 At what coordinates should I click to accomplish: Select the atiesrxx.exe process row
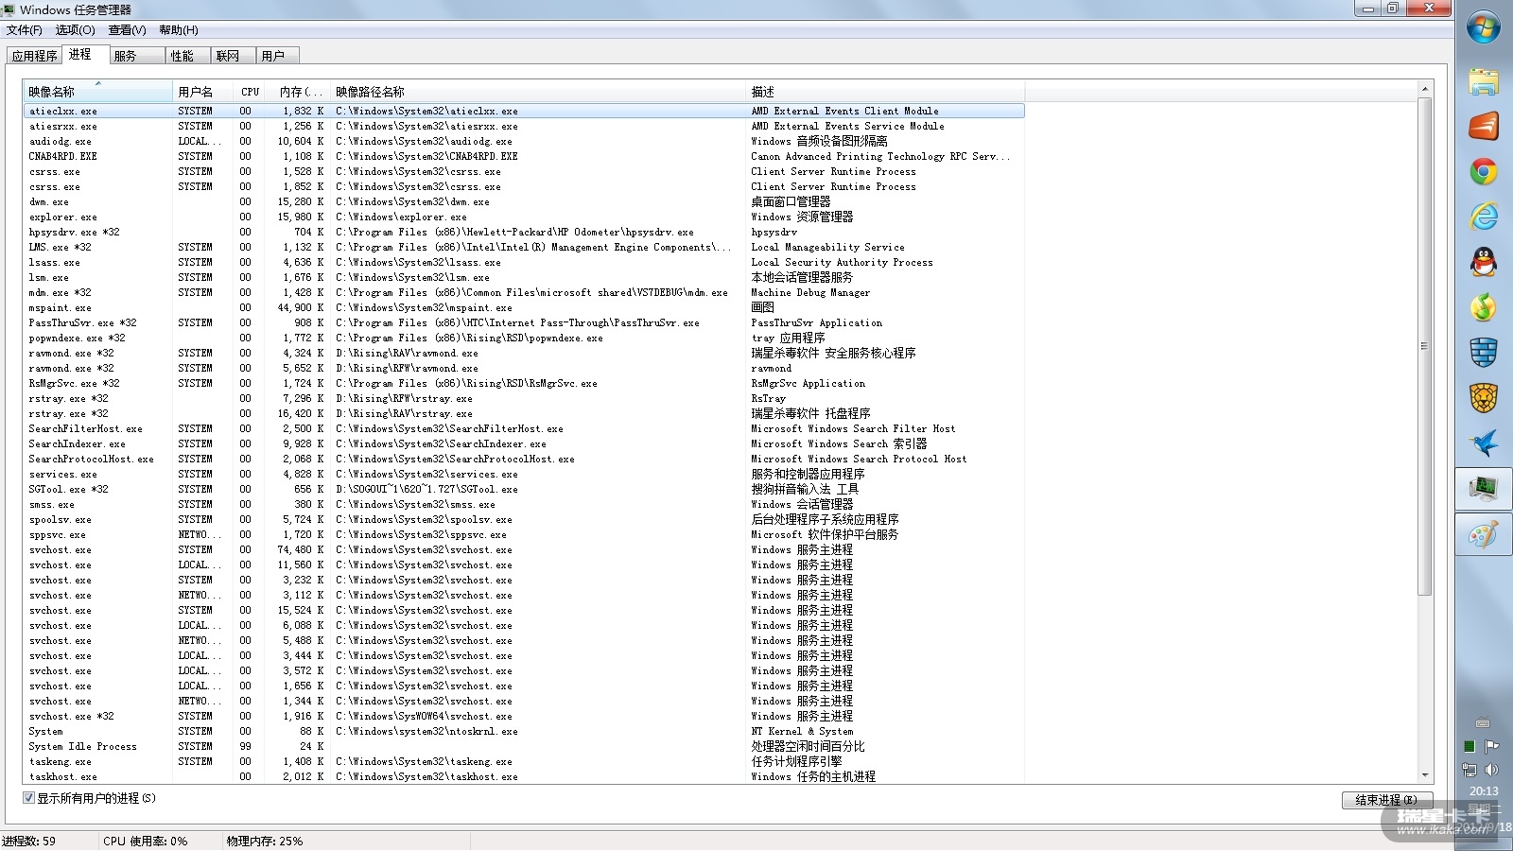[x=524, y=126]
